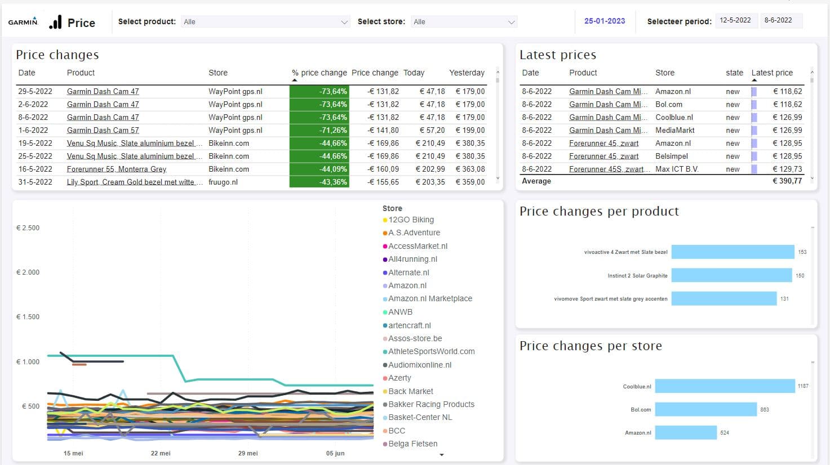This screenshot has width=830, height=465.
Task: Sort Price changes table by Date header
Action: coord(26,73)
